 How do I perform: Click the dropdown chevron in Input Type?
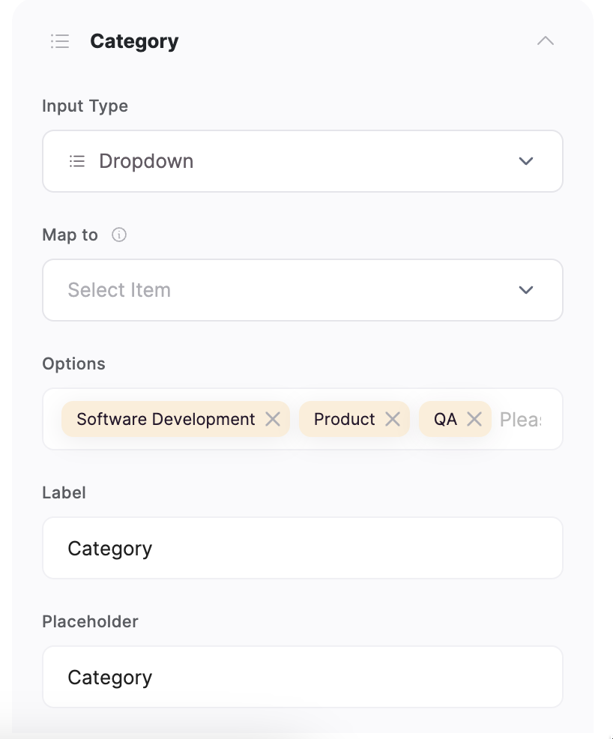[x=526, y=160]
